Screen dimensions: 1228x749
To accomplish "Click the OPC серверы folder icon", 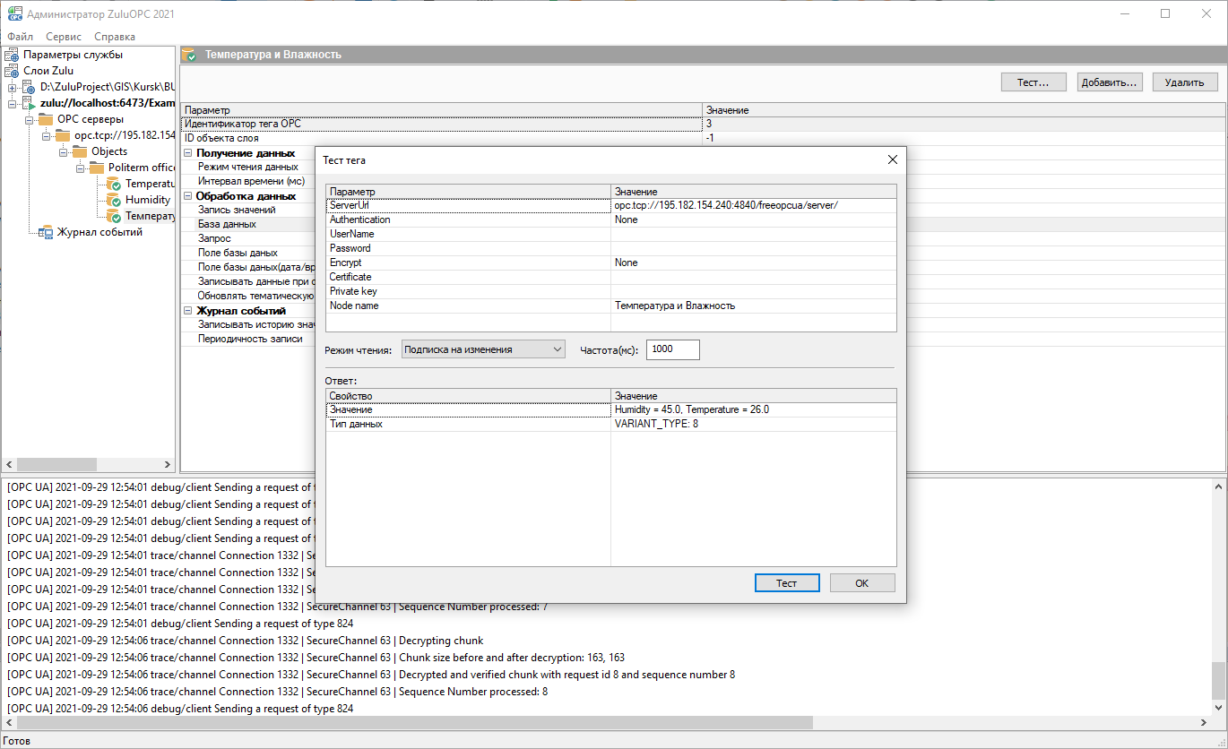I will click(x=46, y=119).
